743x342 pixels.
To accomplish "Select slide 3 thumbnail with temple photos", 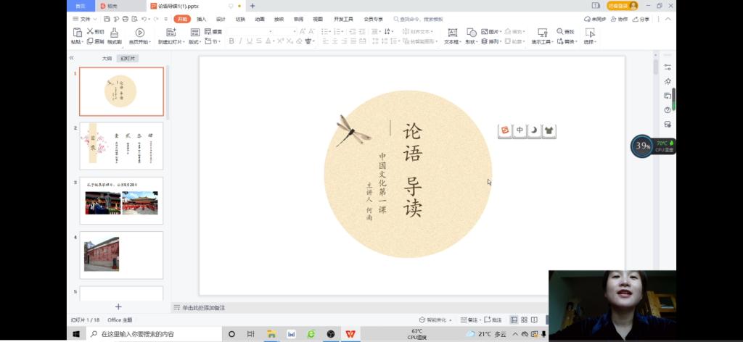I will tap(121, 200).
